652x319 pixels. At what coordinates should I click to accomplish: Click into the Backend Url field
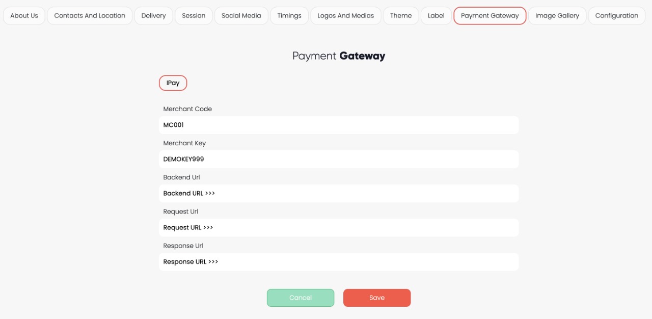339,193
